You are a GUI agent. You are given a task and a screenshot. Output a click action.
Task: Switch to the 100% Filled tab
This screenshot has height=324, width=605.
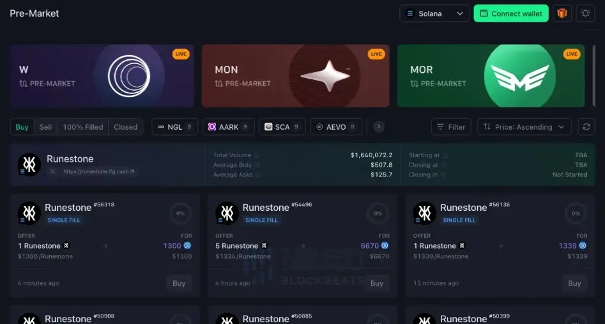(83, 127)
